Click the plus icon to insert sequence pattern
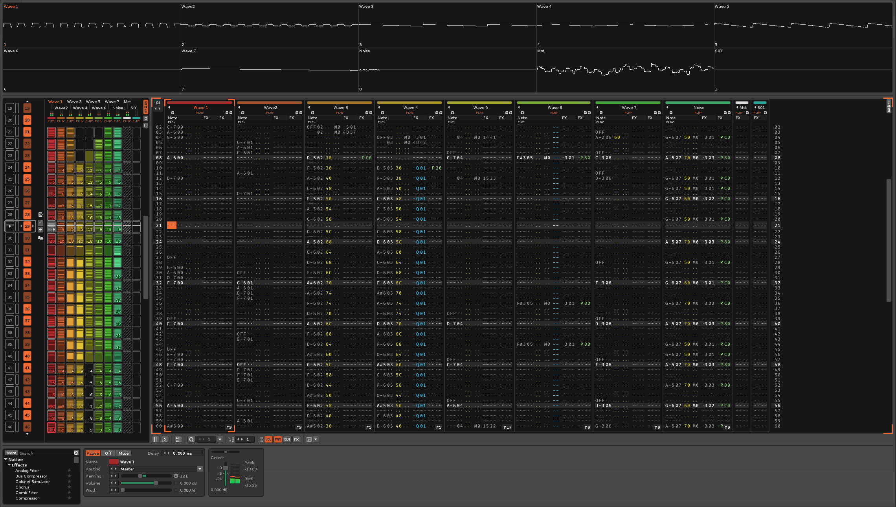The image size is (896, 507). click(40, 229)
